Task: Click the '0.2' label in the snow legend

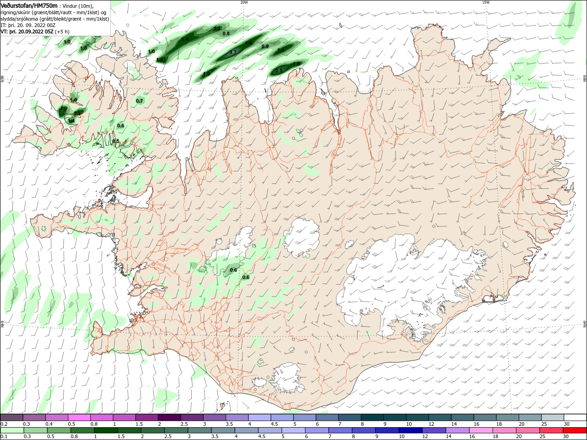Action: pos(4,424)
